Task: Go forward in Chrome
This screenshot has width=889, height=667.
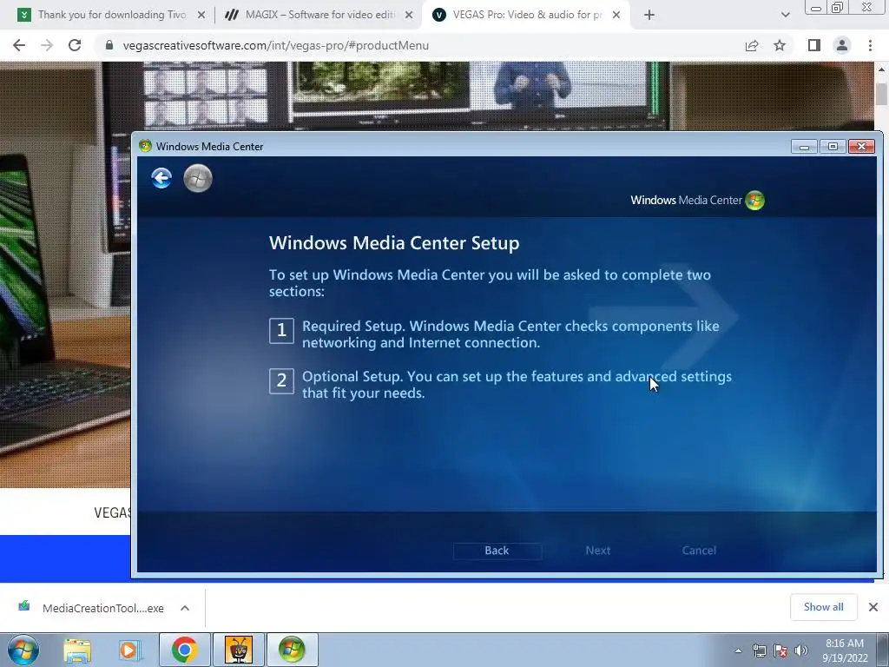Action: 47,45
